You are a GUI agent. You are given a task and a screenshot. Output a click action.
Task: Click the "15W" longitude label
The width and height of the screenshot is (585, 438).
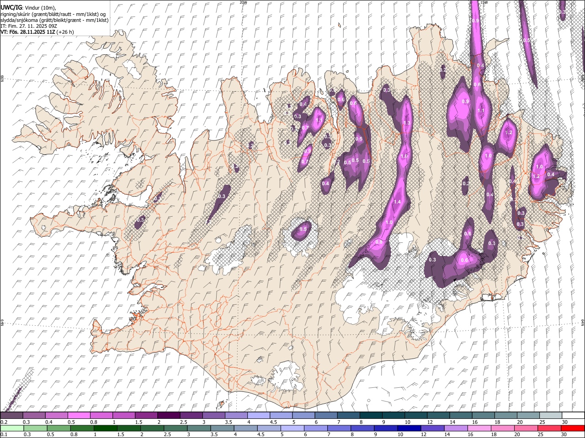[484, 2]
